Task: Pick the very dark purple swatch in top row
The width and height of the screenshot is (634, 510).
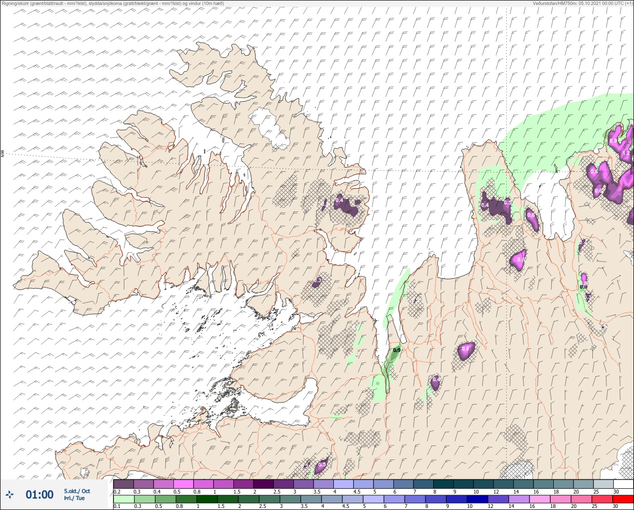Action: click(263, 484)
